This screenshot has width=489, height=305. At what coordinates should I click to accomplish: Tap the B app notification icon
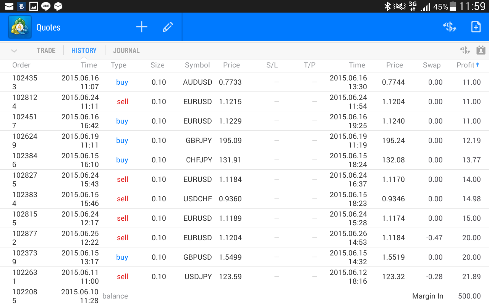tap(21, 6)
